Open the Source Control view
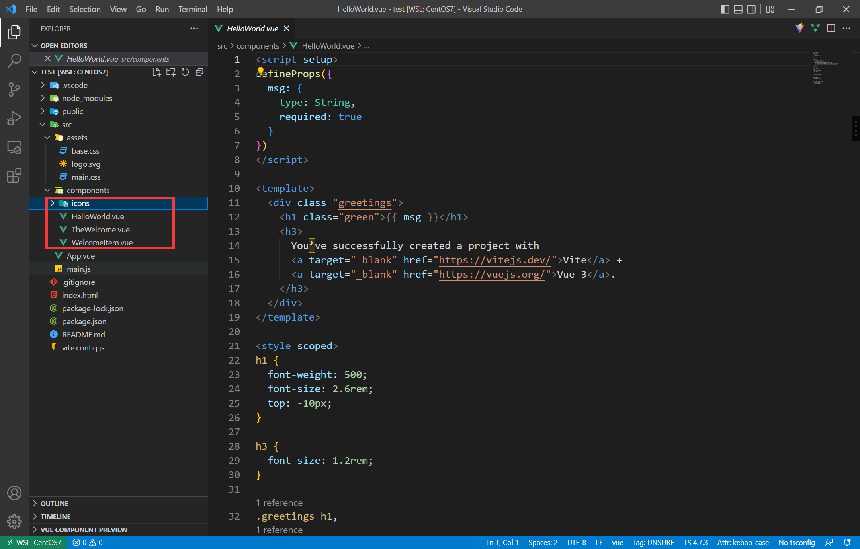Image resolution: width=860 pixels, height=549 pixels. (x=14, y=90)
